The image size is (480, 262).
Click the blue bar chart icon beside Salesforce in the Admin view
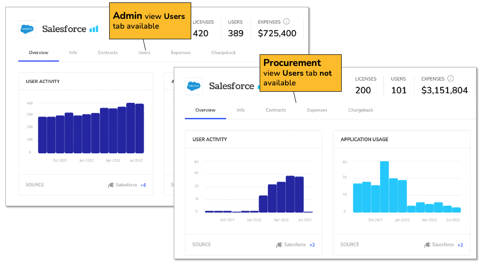94,29
